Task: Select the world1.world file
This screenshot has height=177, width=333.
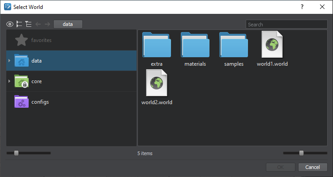Action: click(272, 49)
